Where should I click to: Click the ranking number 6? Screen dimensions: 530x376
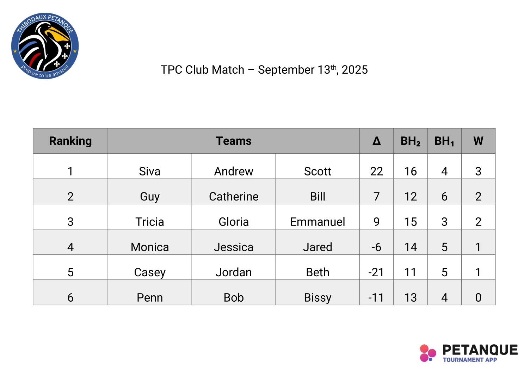(x=70, y=297)
